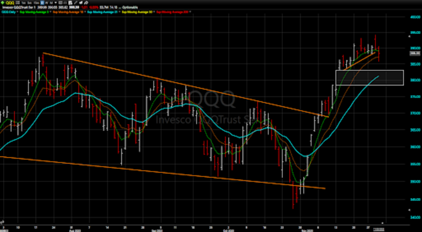Viewport: 422px width, 232px height.
Task: Click the current price label on price axis
Action: click(415, 53)
